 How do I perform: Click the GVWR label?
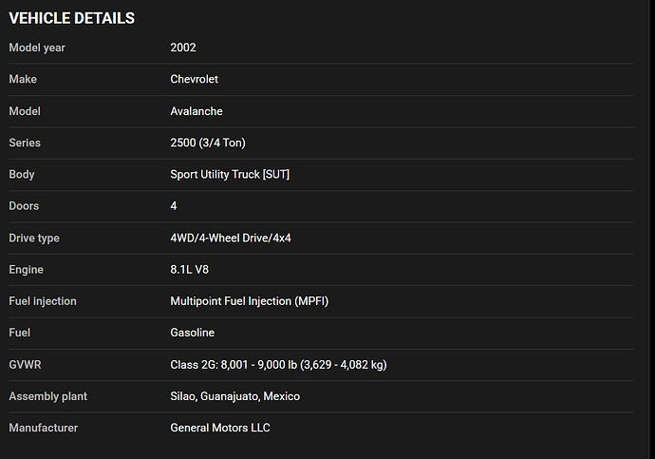coord(25,365)
